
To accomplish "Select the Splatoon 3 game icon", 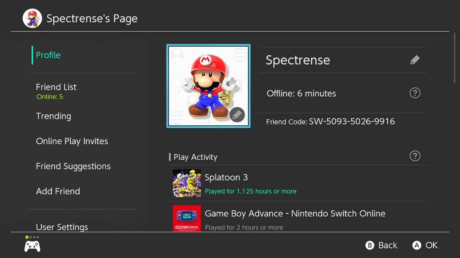I will [187, 183].
